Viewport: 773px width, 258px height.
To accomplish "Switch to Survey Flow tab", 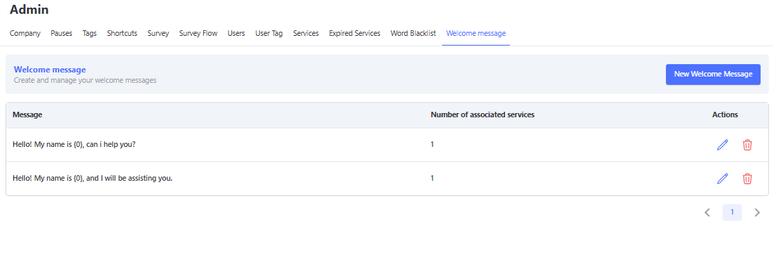I will point(198,34).
